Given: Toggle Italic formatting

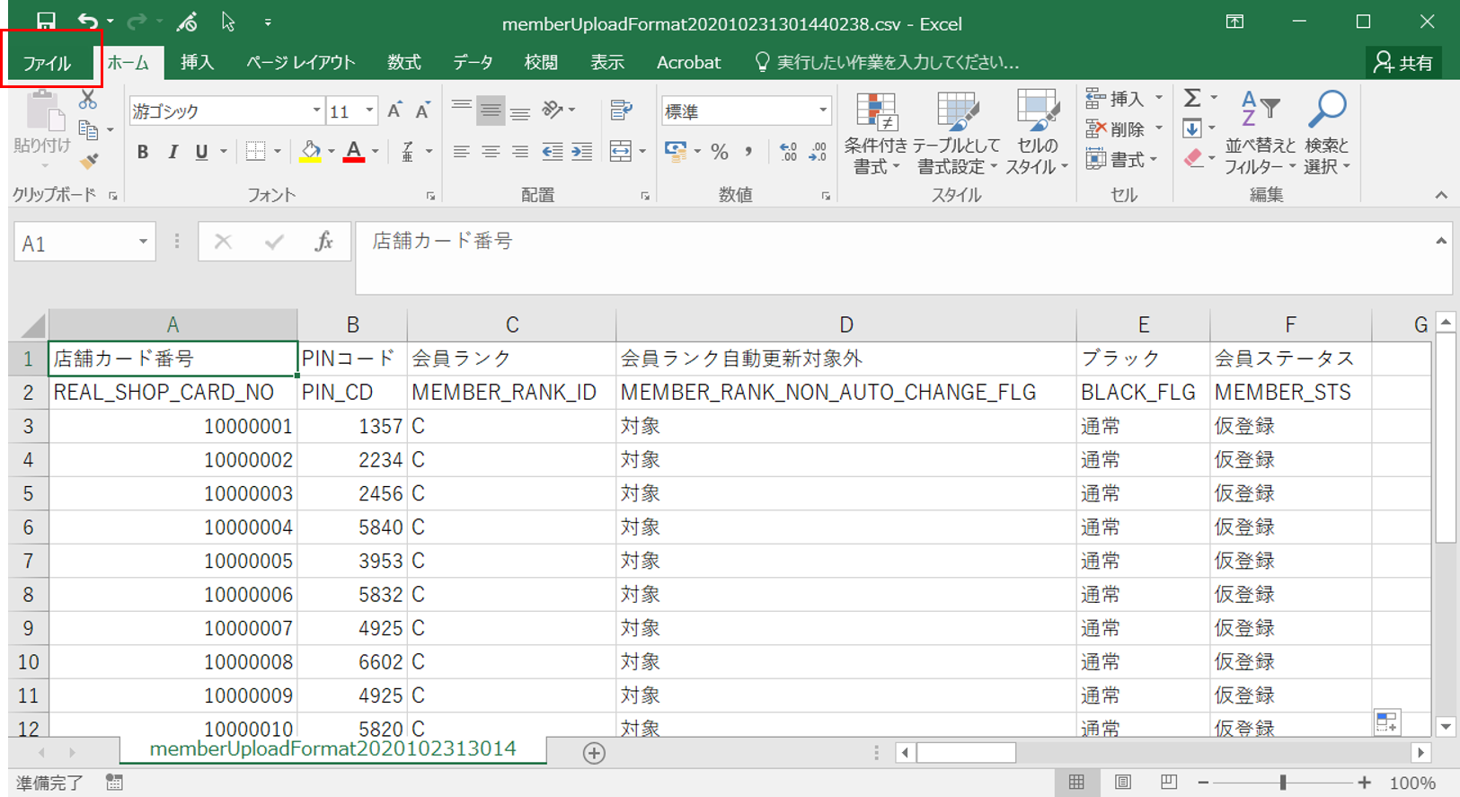Looking at the screenshot, I should 173,152.
